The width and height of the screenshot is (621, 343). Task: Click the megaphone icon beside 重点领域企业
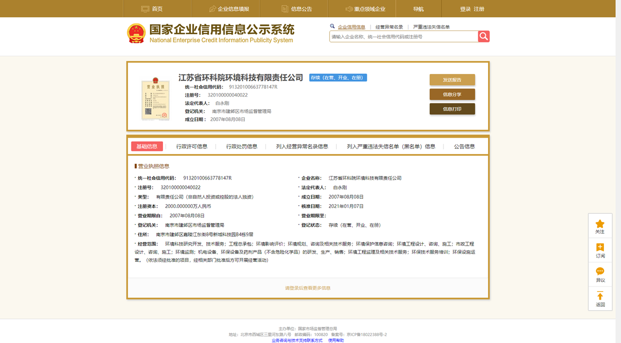[349, 9]
